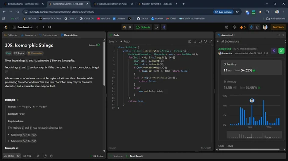Select the Memory stats section
This screenshot has width=288, height=161.
coord(251,85)
